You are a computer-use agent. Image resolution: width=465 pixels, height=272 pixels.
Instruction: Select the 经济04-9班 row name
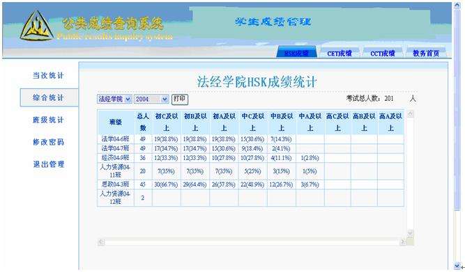point(115,158)
